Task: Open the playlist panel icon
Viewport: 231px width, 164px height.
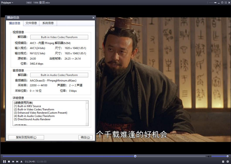Action: pos(223,161)
